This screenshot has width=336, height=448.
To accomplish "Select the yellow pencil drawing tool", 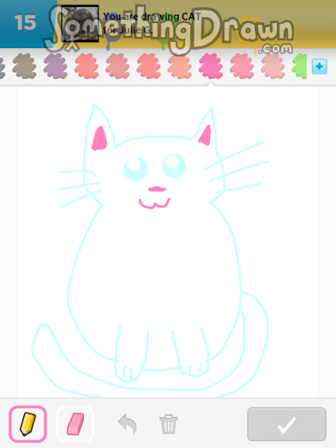I will point(27,424).
